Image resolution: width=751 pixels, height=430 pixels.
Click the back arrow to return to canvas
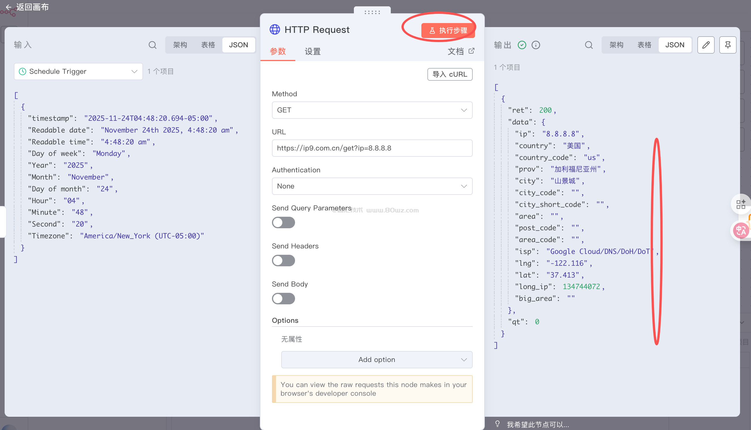[8, 7]
